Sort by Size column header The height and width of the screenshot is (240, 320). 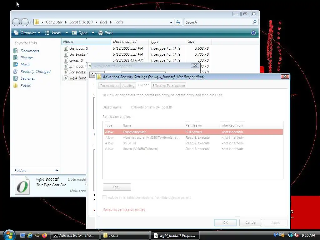(198, 42)
